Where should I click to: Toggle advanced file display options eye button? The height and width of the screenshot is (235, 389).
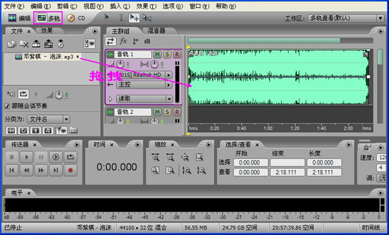pos(89,44)
